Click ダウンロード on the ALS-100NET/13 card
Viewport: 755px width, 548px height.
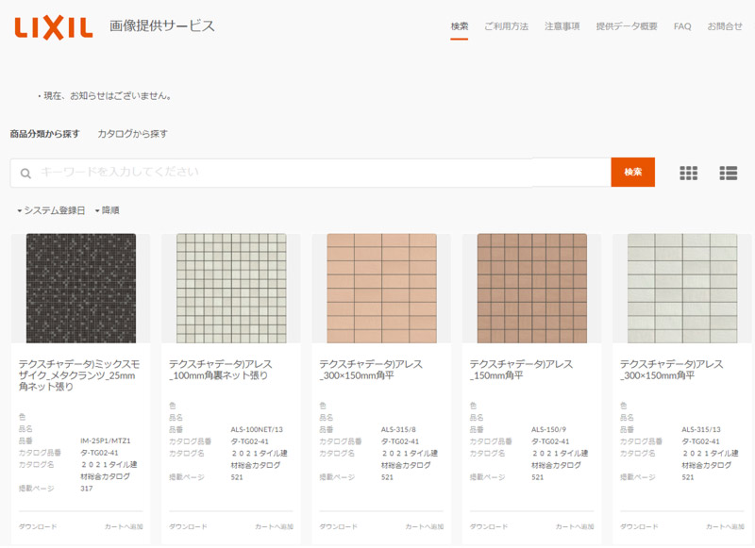click(x=188, y=527)
